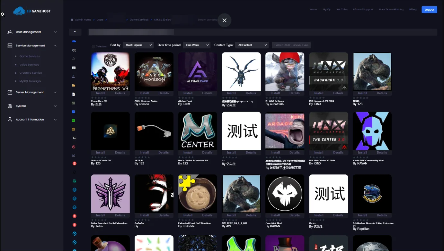
Task: Open the yellow folder file manager icon
Action: point(74,86)
